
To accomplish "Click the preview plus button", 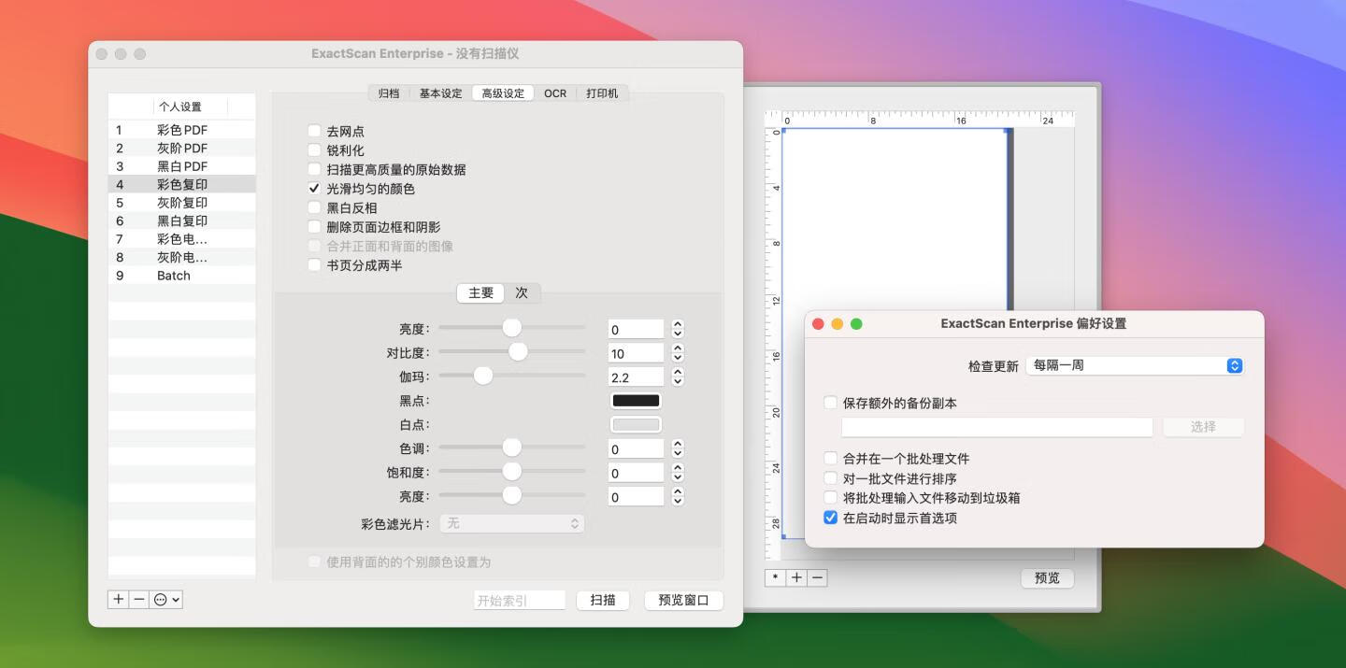I will tap(796, 577).
